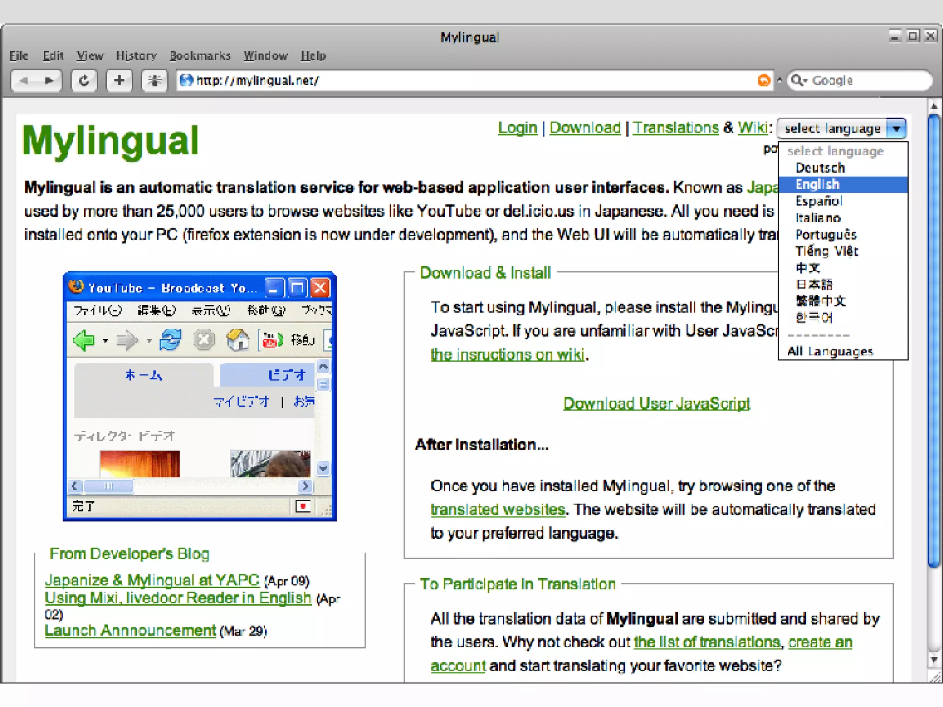Screen dimensions: 943x707
Task: Click the orange RSS feed icon
Action: coord(763,81)
